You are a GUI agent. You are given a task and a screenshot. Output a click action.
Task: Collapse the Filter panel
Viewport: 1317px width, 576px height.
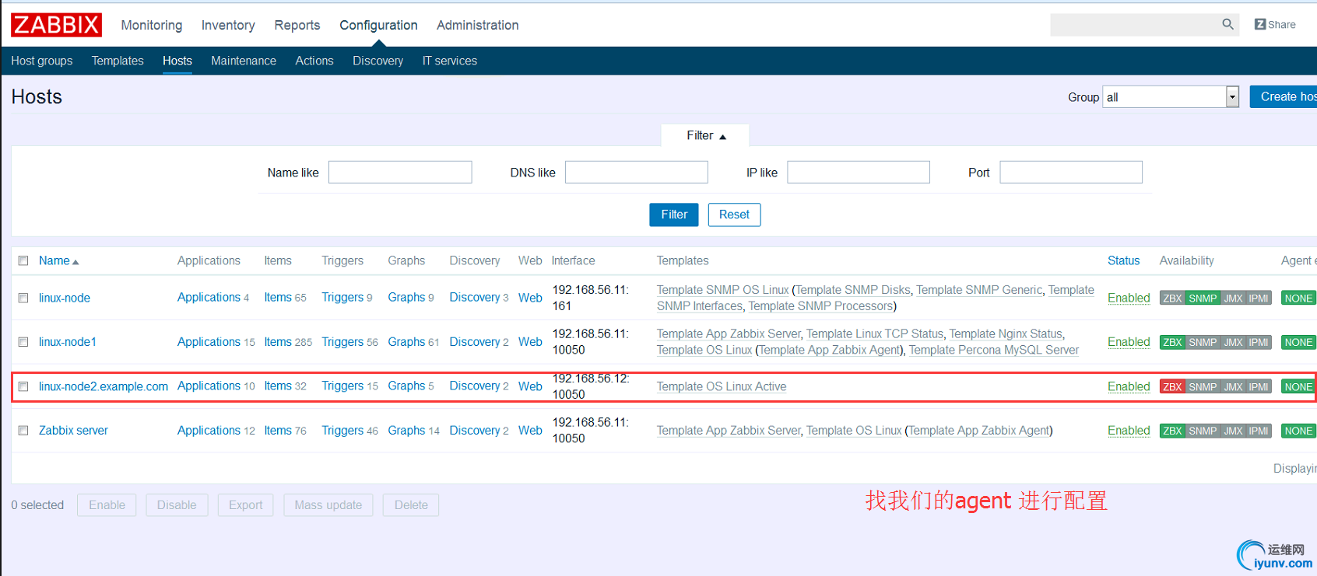point(705,136)
